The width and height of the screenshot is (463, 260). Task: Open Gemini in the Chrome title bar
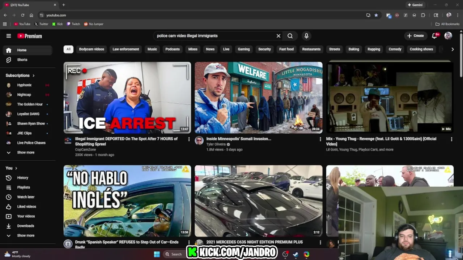415,5
